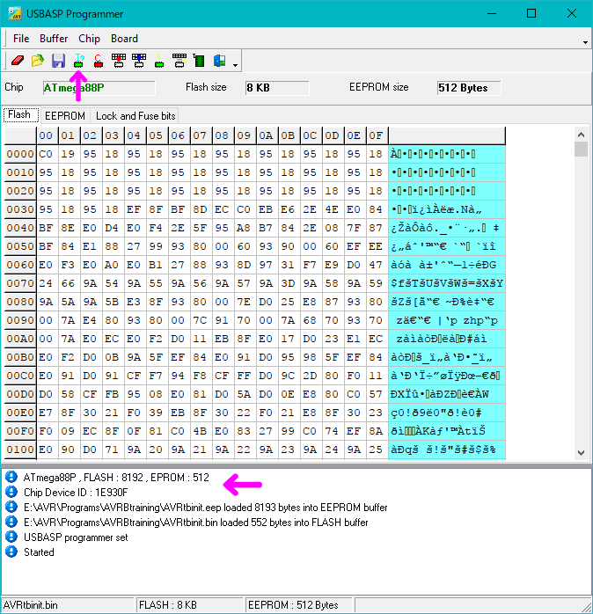Click cell 71 in row 0100 column 03
The height and width of the screenshot is (614, 593).
pyautogui.click(x=112, y=450)
